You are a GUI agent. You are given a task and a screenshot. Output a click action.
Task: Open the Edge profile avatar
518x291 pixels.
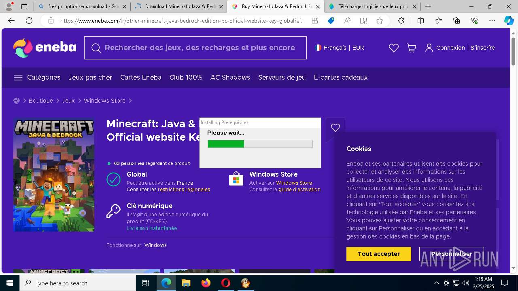[8, 6]
